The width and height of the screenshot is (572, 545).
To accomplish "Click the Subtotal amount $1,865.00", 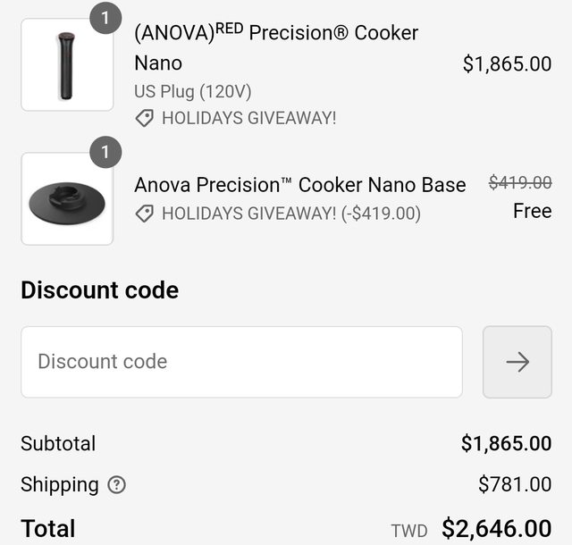I will click(x=506, y=443).
